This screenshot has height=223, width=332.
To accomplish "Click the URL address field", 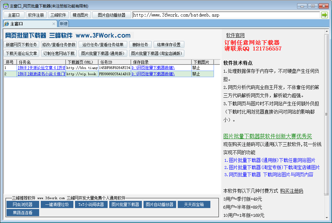I will [226, 15].
